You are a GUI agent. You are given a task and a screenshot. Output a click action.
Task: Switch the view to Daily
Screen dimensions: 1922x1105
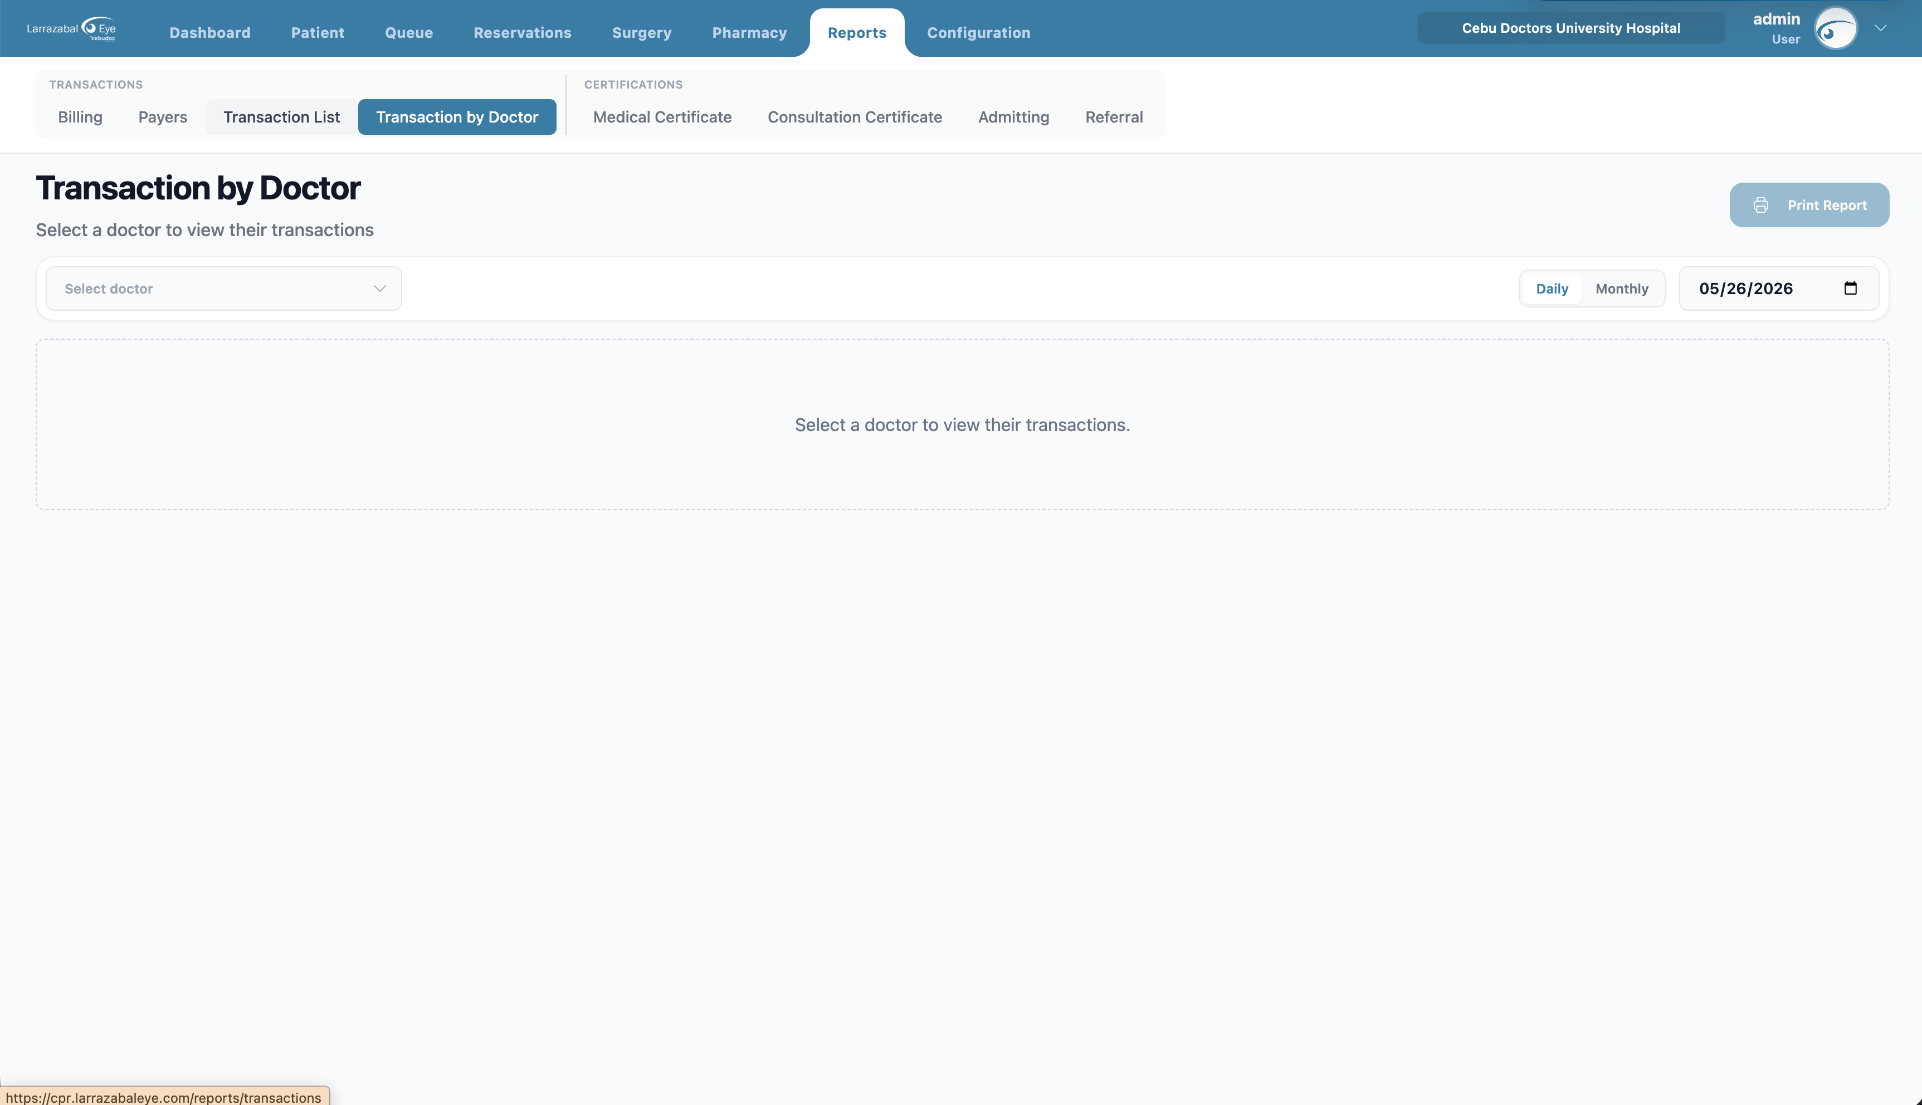coord(1552,289)
